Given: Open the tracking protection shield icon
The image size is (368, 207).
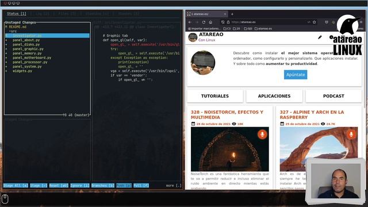Looking at the screenshot, I should (223, 22).
